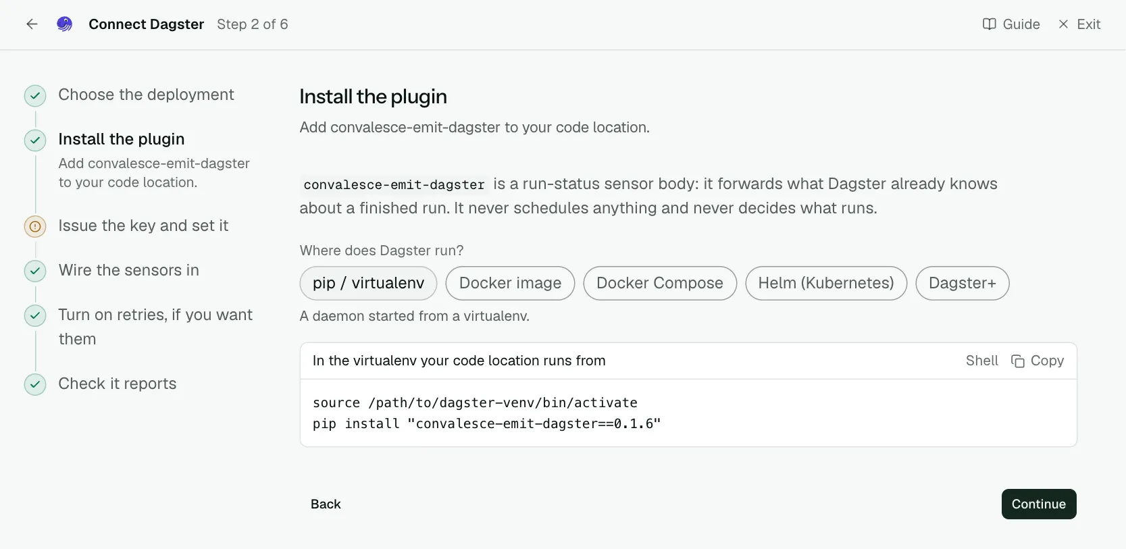Click the inline convalesce-emit-dagster code tag

click(394, 184)
